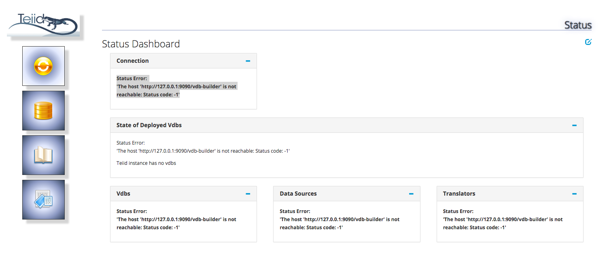Image resolution: width=607 pixels, height=275 pixels.
Task: Click the State of Deployed Vdbs header
Action: [149, 125]
